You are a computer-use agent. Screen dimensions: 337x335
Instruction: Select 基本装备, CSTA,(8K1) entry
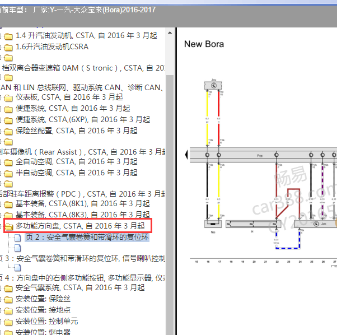[x=83, y=203]
